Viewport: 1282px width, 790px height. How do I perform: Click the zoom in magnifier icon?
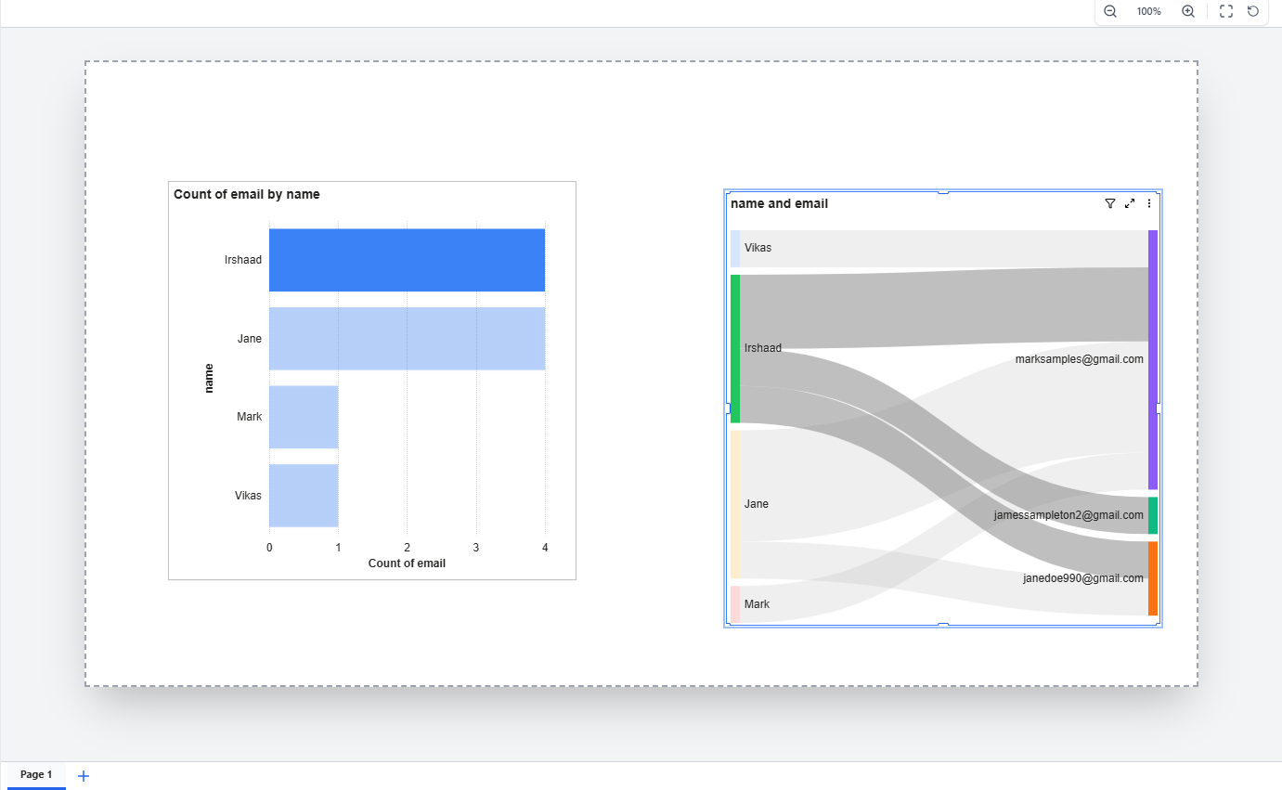1187,11
